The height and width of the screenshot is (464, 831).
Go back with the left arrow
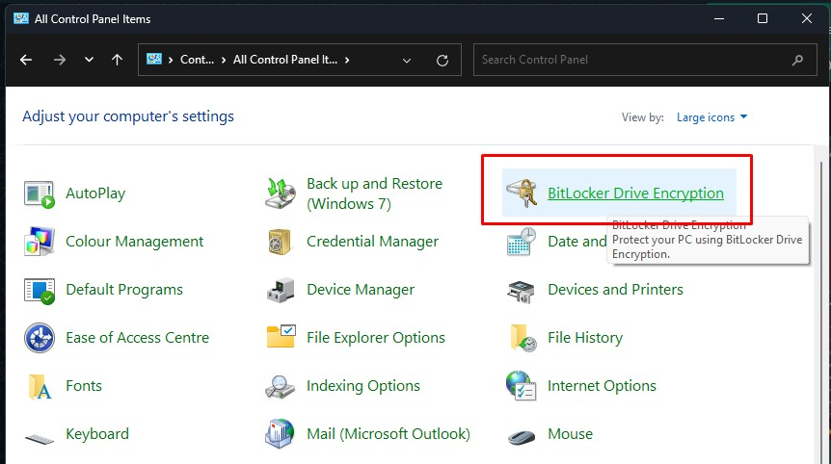[26, 60]
